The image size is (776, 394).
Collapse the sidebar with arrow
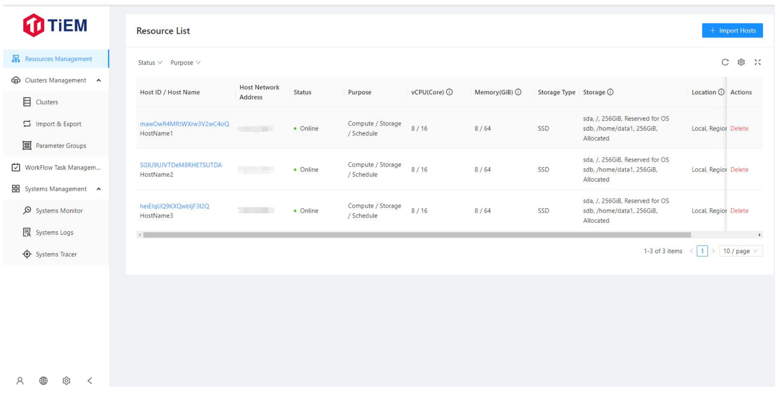(x=90, y=381)
